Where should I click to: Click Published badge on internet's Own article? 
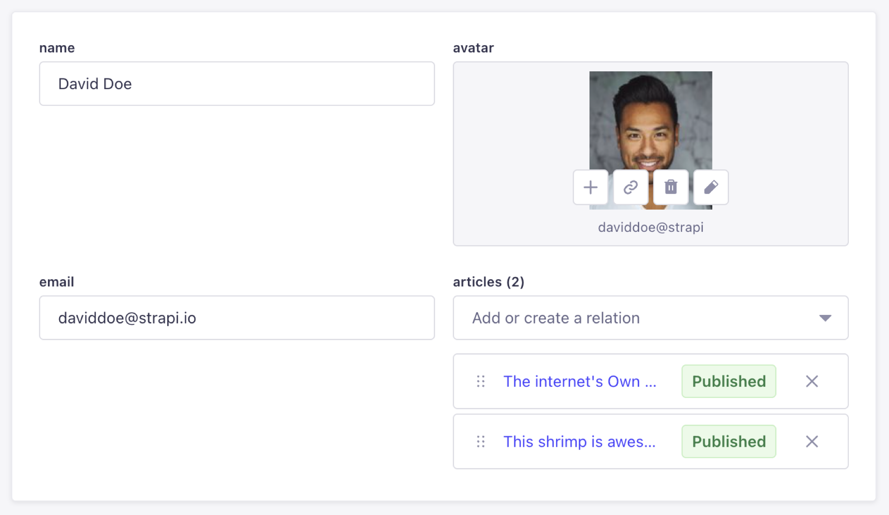(729, 381)
